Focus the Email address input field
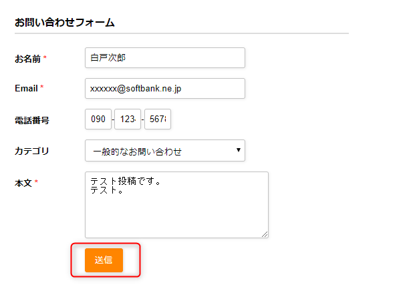 point(165,88)
